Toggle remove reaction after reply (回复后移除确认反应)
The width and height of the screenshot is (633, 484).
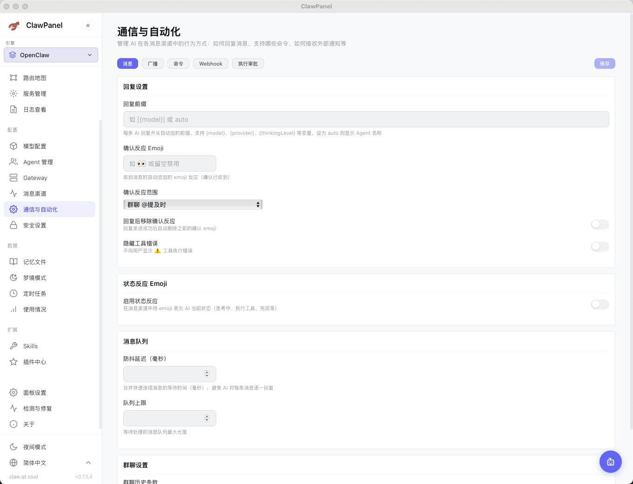tap(600, 225)
